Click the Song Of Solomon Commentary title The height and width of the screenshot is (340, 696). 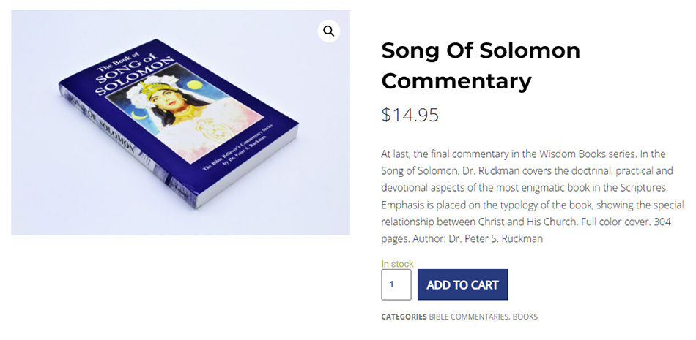[480, 65]
